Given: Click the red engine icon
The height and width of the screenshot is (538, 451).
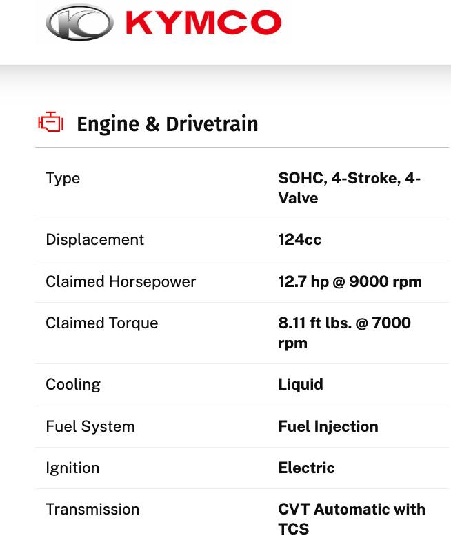Looking at the screenshot, I should [x=51, y=121].
